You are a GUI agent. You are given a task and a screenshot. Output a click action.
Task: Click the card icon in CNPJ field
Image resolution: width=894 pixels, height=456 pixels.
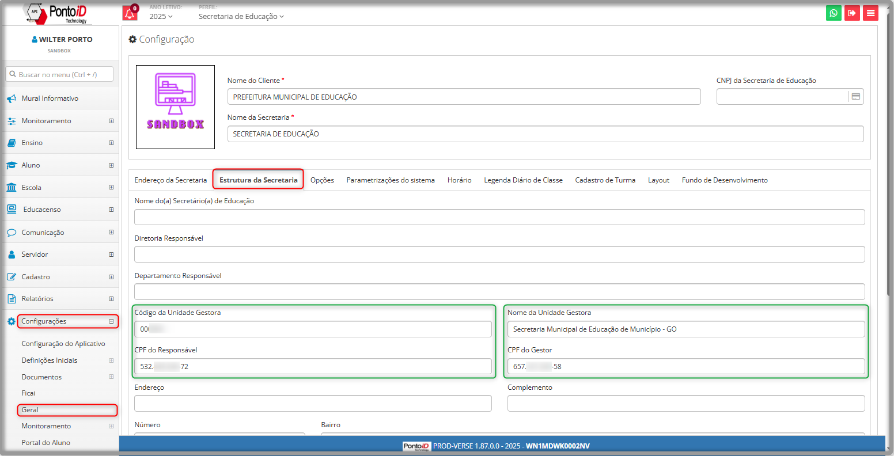[855, 97]
